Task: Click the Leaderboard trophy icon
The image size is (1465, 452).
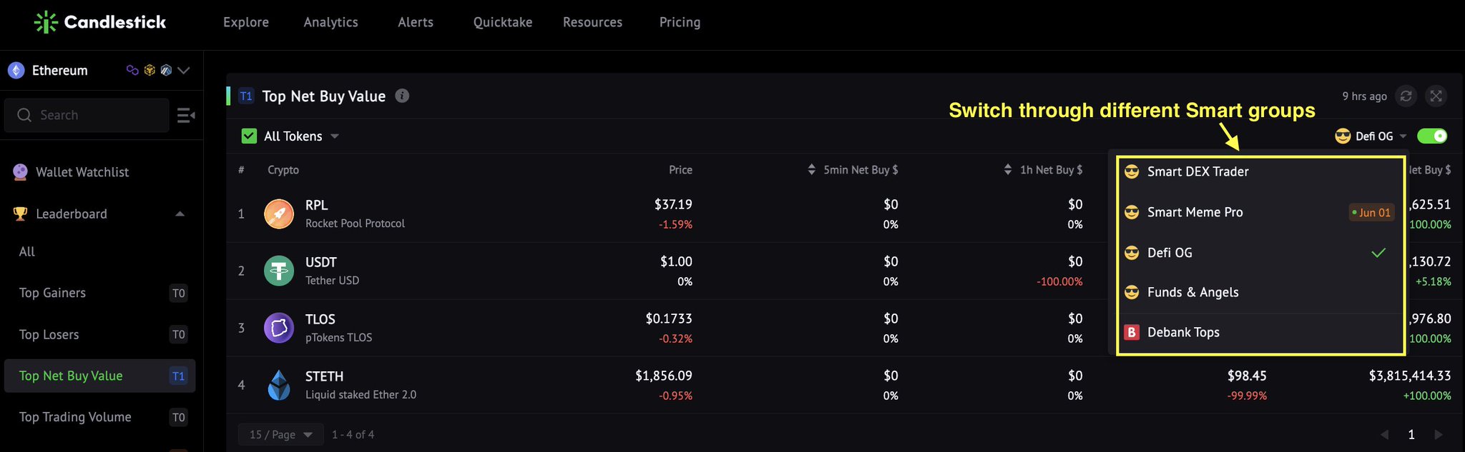Action: point(20,214)
